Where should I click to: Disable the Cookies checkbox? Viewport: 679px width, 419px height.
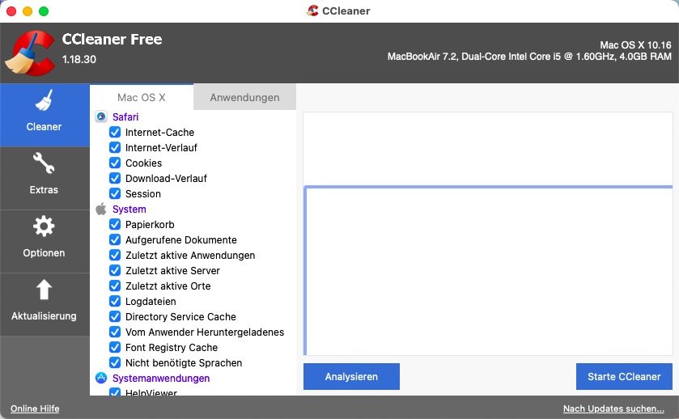pyautogui.click(x=115, y=163)
